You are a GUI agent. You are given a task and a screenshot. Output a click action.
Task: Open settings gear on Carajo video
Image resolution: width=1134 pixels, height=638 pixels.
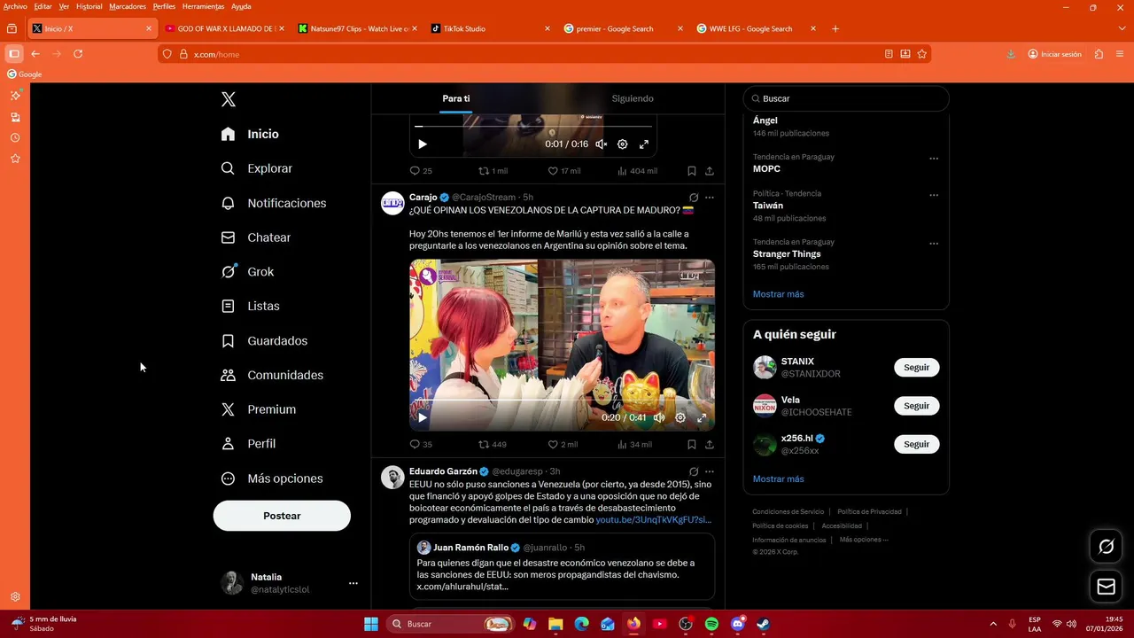click(680, 417)
